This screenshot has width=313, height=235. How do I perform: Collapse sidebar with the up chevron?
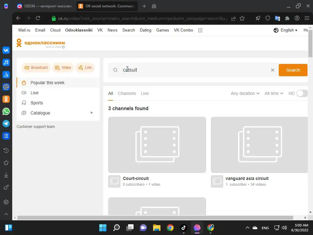[x=6, y=214]
